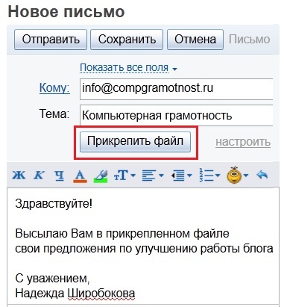
Task: Toggle bold formatting (Ж icon)
Action: click(19, 176)
